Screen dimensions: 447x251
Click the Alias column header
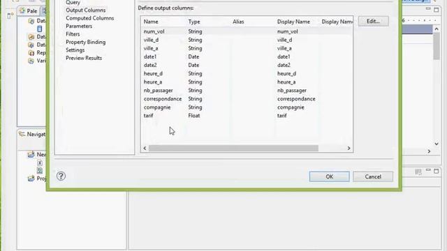[238, 22]
